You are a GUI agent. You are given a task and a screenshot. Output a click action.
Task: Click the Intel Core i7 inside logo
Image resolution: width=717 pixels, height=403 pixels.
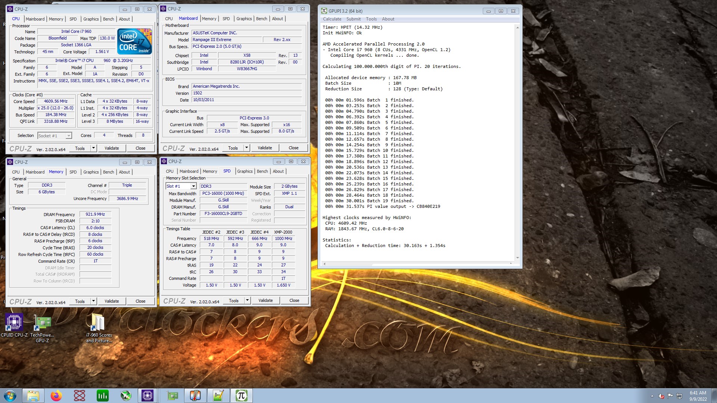(x=135, y=41)
